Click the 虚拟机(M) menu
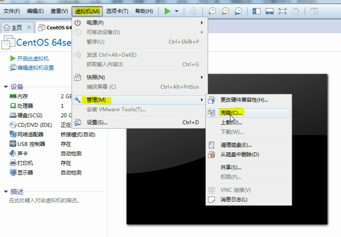 tap(87, 11)
